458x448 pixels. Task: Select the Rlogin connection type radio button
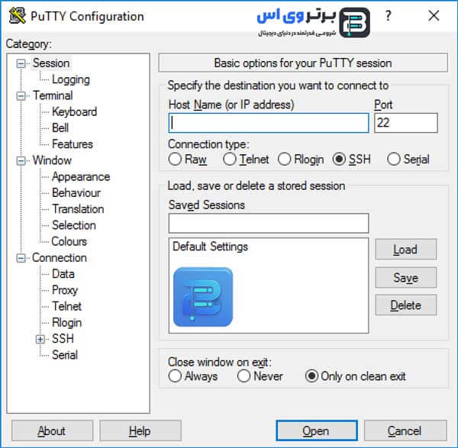click(284, 160)
